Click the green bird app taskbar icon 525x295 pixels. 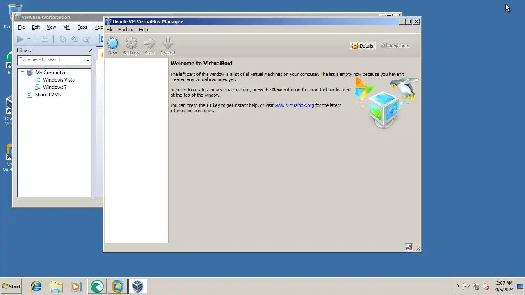tap(97, 286)
